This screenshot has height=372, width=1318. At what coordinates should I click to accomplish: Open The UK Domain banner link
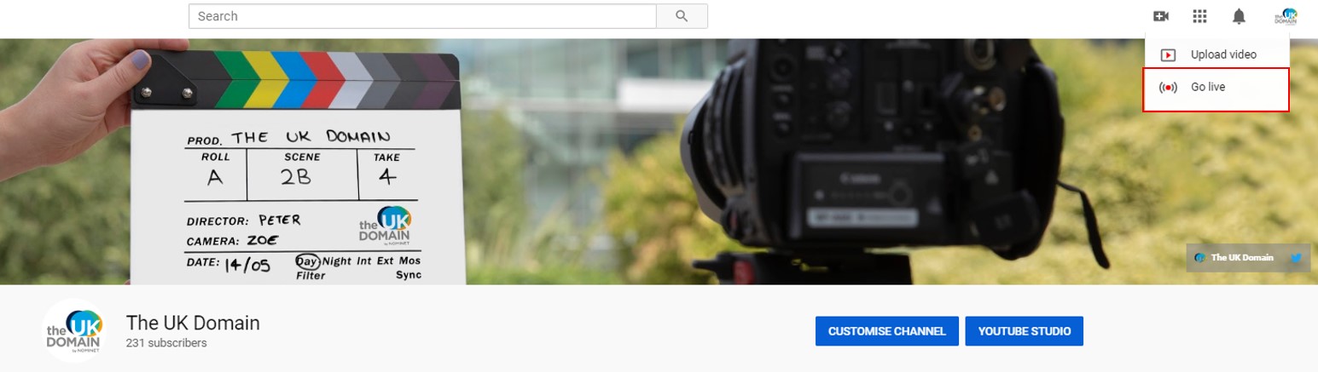pos(1234,258)
